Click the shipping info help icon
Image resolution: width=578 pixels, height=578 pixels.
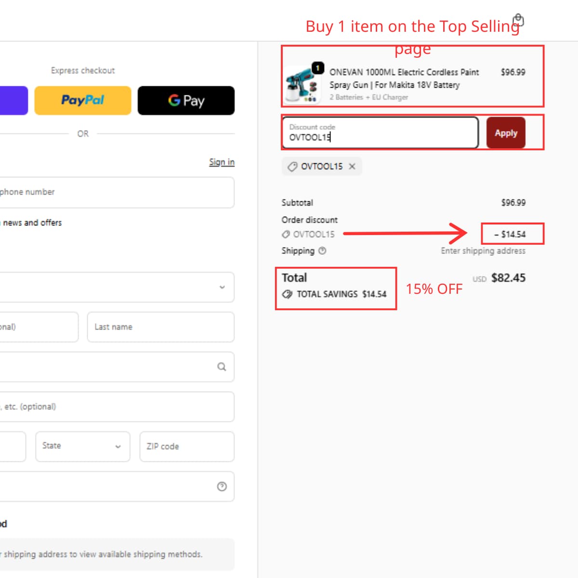coord(322,250)
